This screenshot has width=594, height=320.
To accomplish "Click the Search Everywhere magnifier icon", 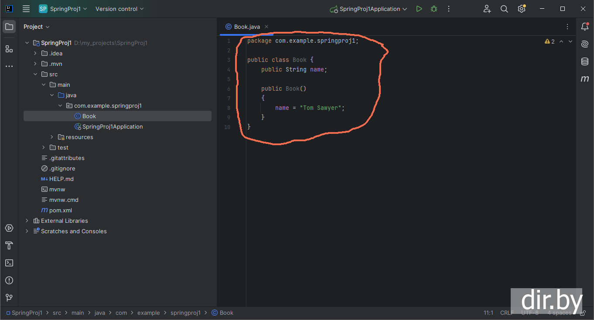I will (x=504, y=9).
